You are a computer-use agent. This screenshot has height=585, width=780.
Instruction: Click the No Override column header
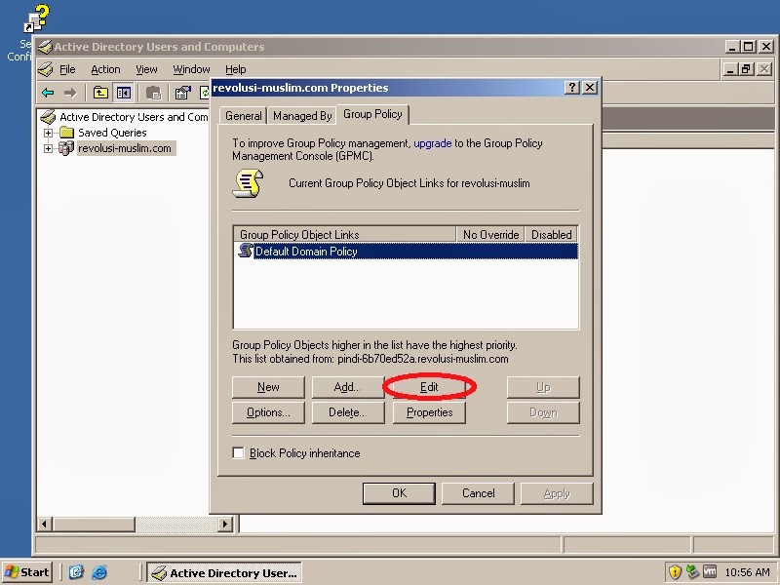(490, 234)
